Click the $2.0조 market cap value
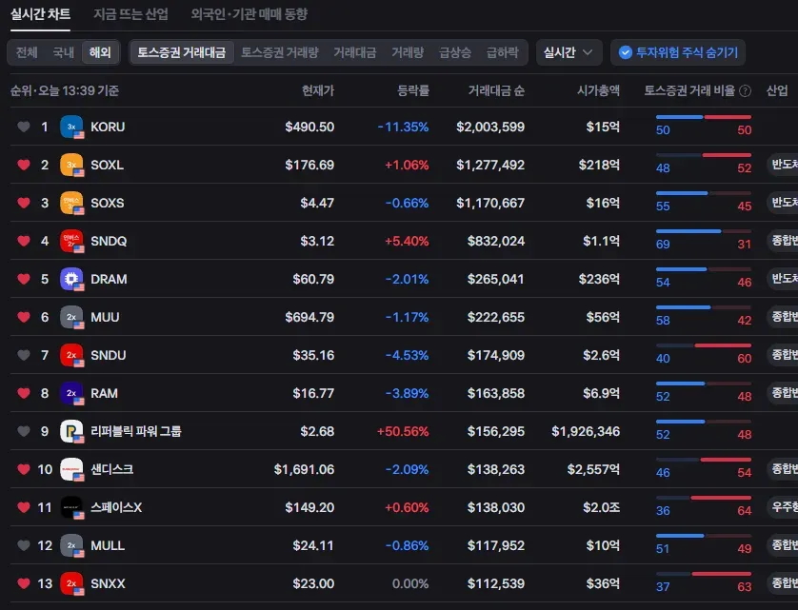 [x=601, y=507]
